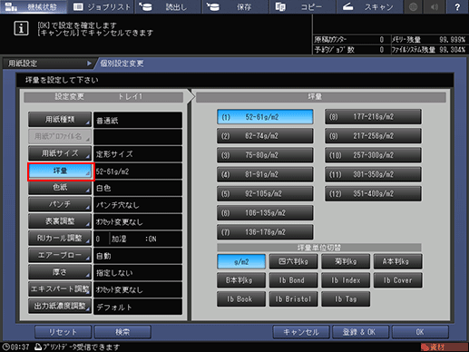Click the 52-61g/m2 weight value field
Screen dimensions: 469x352
138,171
